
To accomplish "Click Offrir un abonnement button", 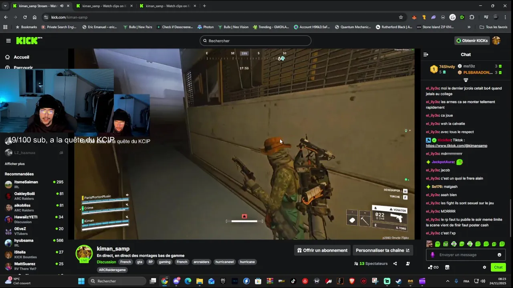I will (x=322, y=250).
